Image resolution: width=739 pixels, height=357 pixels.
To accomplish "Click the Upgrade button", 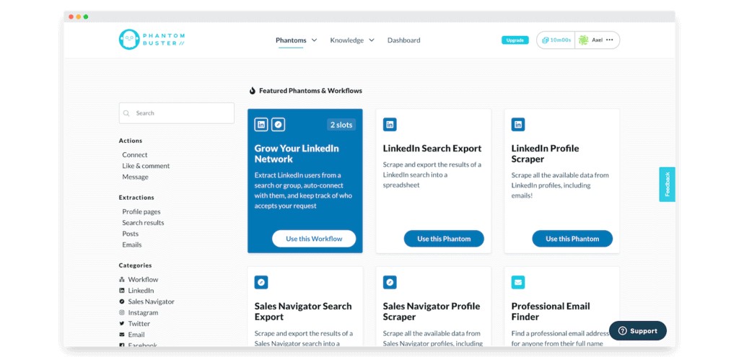I will click(515, 40).
